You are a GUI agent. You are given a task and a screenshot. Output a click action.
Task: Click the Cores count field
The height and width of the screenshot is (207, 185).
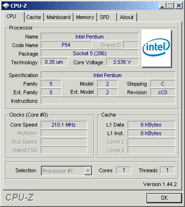pos(124,170)
